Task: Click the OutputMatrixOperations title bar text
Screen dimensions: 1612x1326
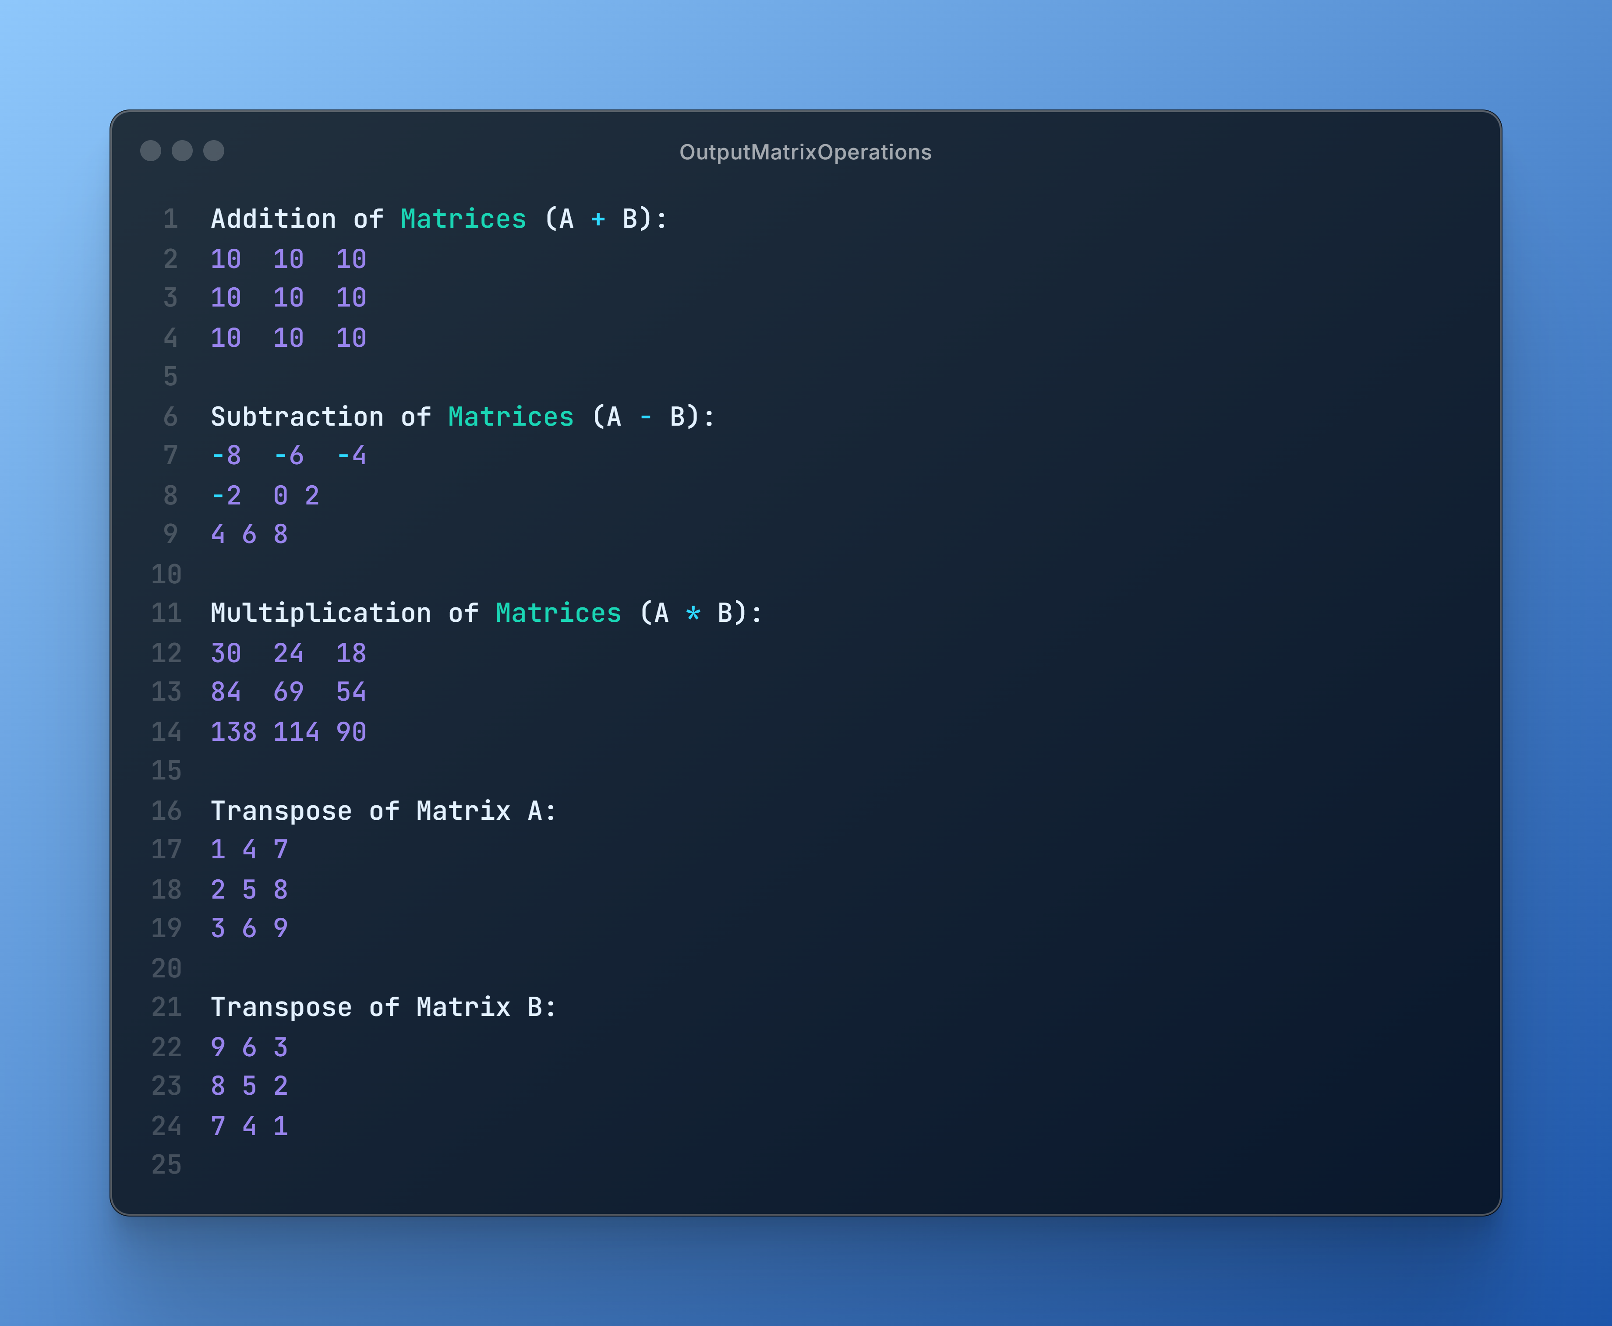Action: click(x=805, y=151)
